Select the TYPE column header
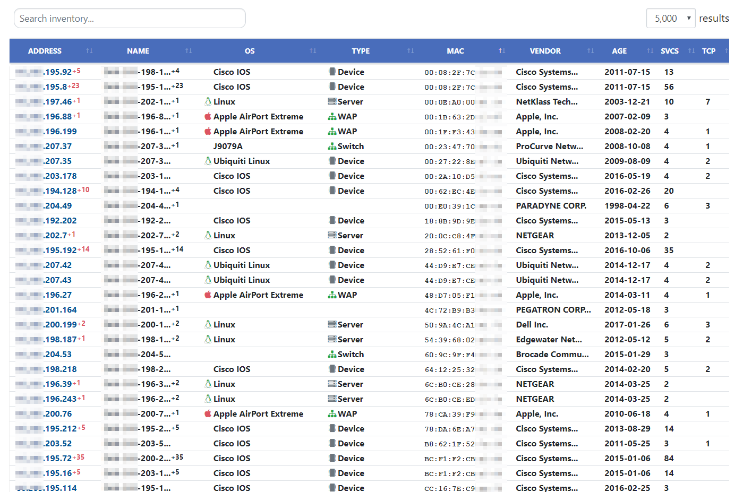The width and height of the screenshot is (743, 492). [361, 51]
